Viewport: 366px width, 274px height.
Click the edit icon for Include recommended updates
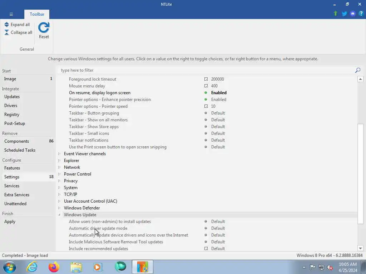[x=206, y=249]
